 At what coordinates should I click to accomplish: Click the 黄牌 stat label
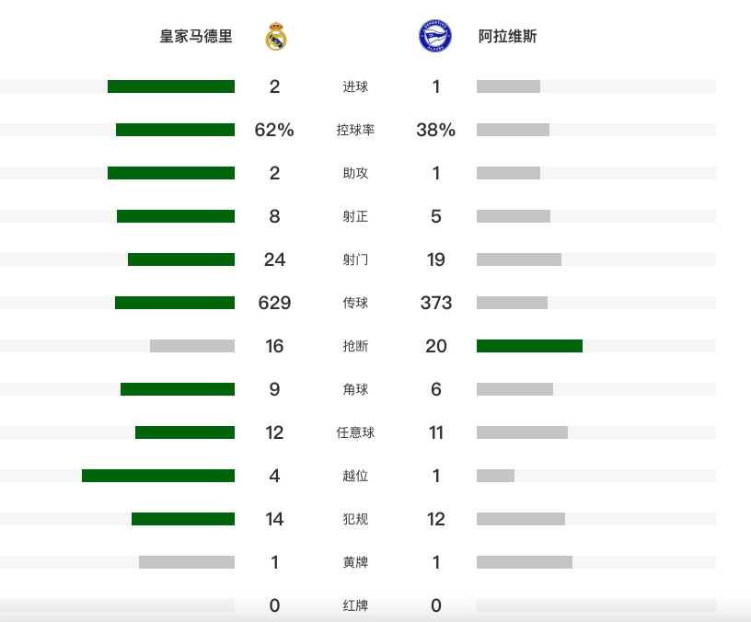click(x=355, y=562)
